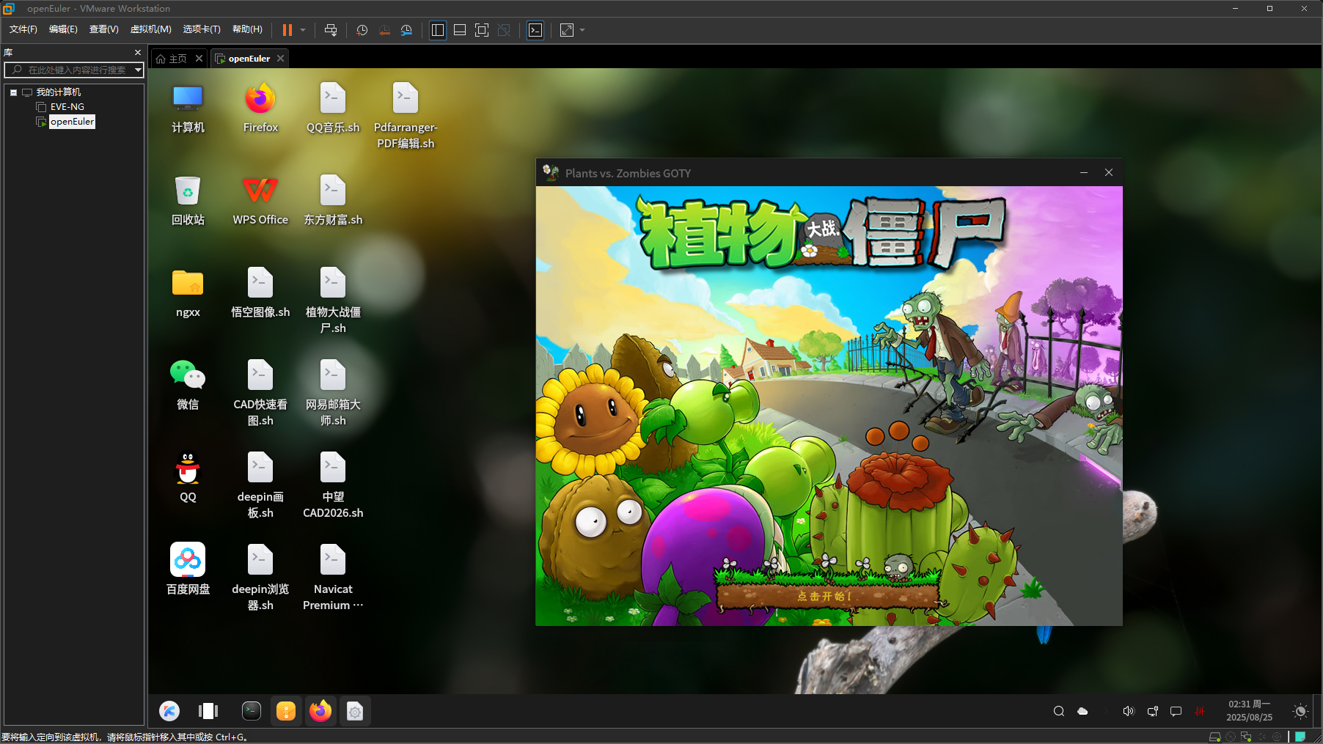
Task: Select the 植物大战僵尸.sh script file
Action: tap(333, 301)
